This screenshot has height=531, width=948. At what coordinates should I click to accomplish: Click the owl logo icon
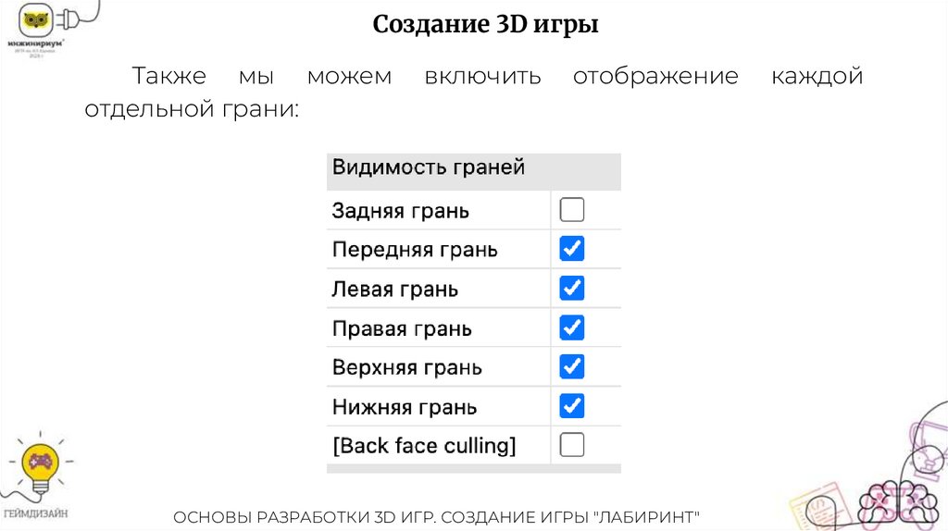click(x=36, y=20)
